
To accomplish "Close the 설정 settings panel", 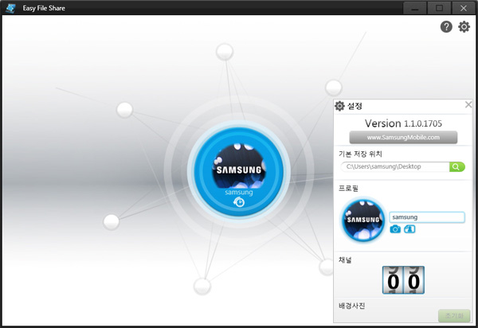I will coord(468,105).
